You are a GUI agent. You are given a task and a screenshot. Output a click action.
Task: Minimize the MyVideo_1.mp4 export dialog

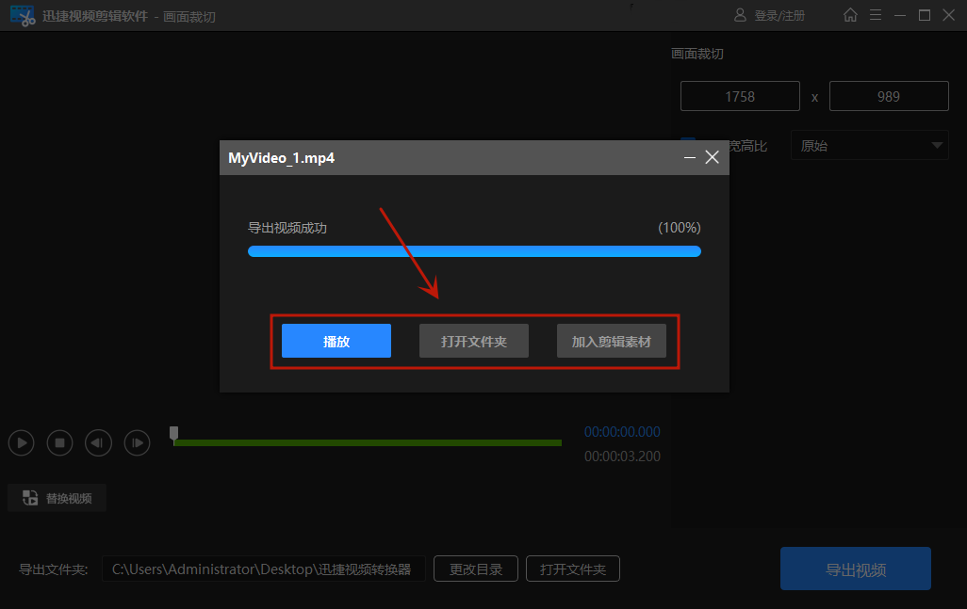[x=690, y=158]
